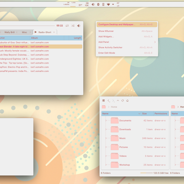The image size is (184, 184).
Task: Expand the Workshop folder tree arrow
Action: point(106,165)
